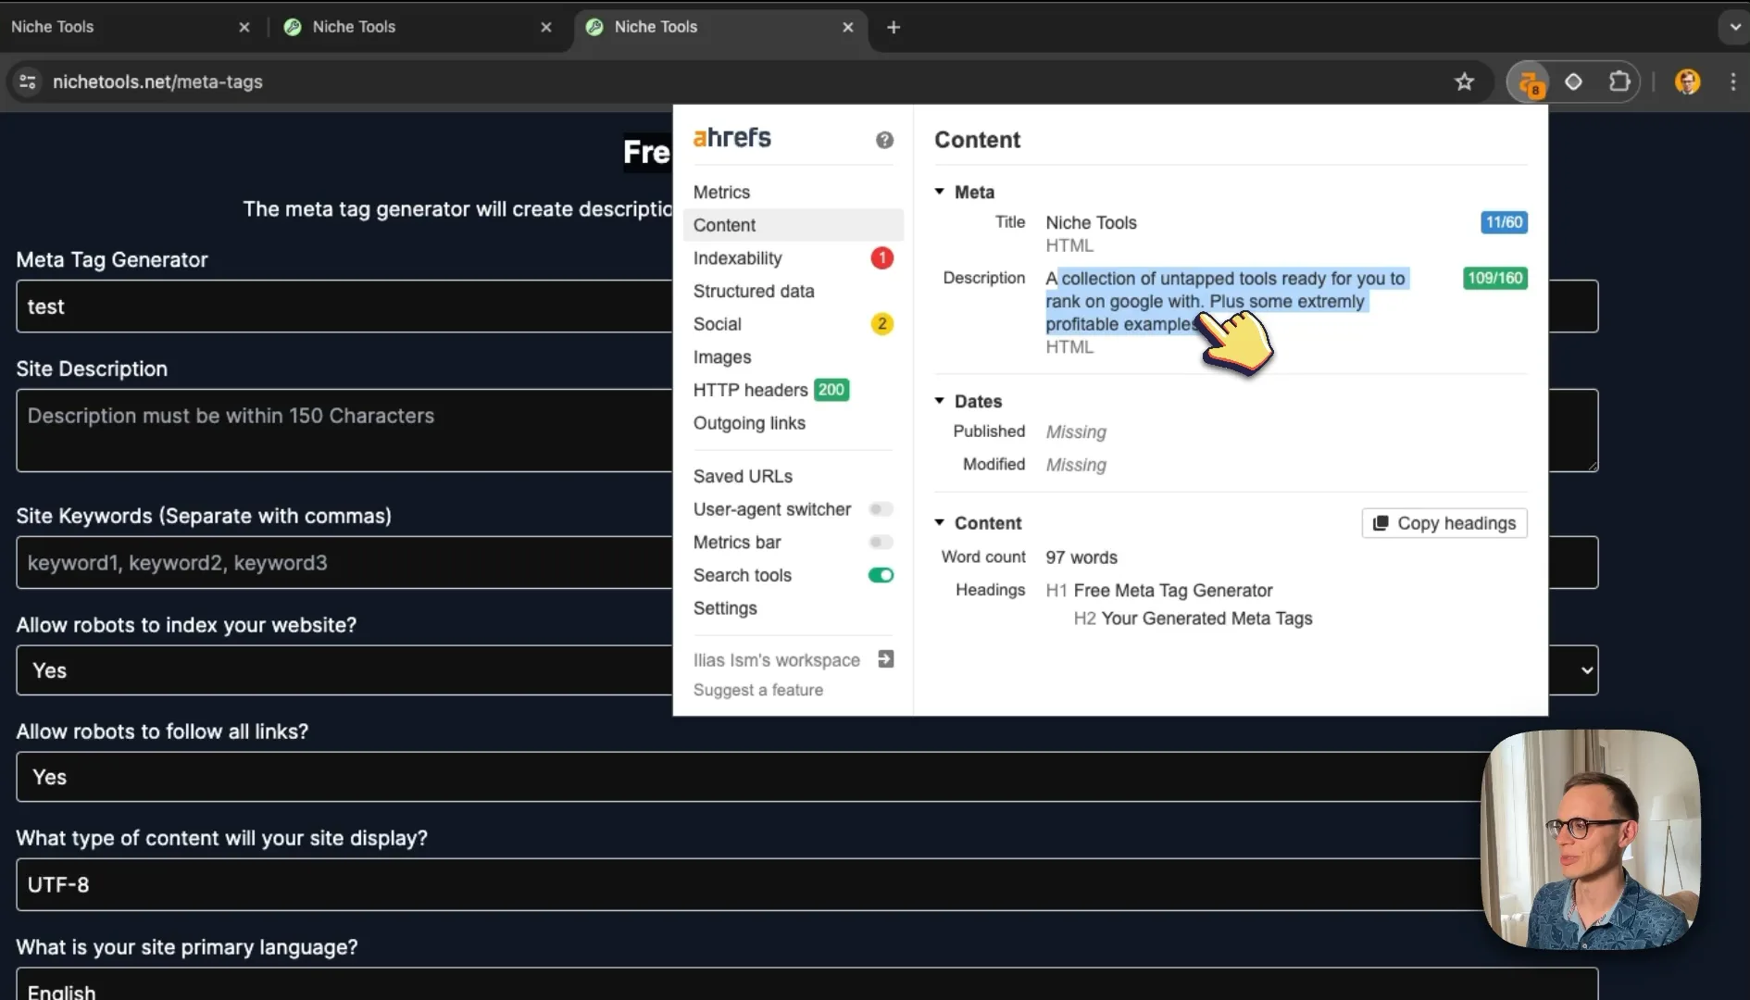Collapse the Dates section
The height and width of the screenshot is (1000, 1750).
pos(939,401)
